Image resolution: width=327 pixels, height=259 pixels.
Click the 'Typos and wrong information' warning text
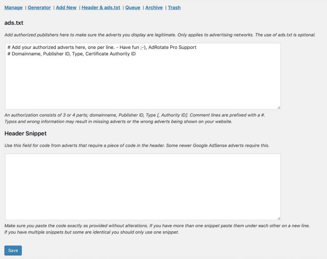pyautogui.click(x=118, y=122)
